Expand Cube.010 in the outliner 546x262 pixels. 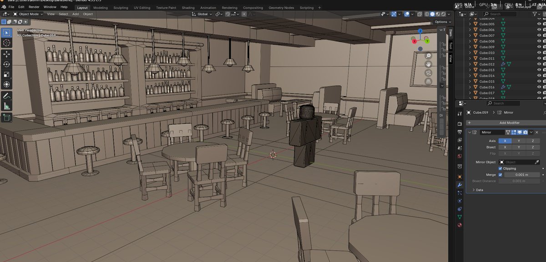point(470,53)
